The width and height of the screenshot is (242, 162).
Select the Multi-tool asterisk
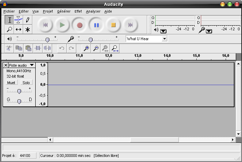coord(28,29)
